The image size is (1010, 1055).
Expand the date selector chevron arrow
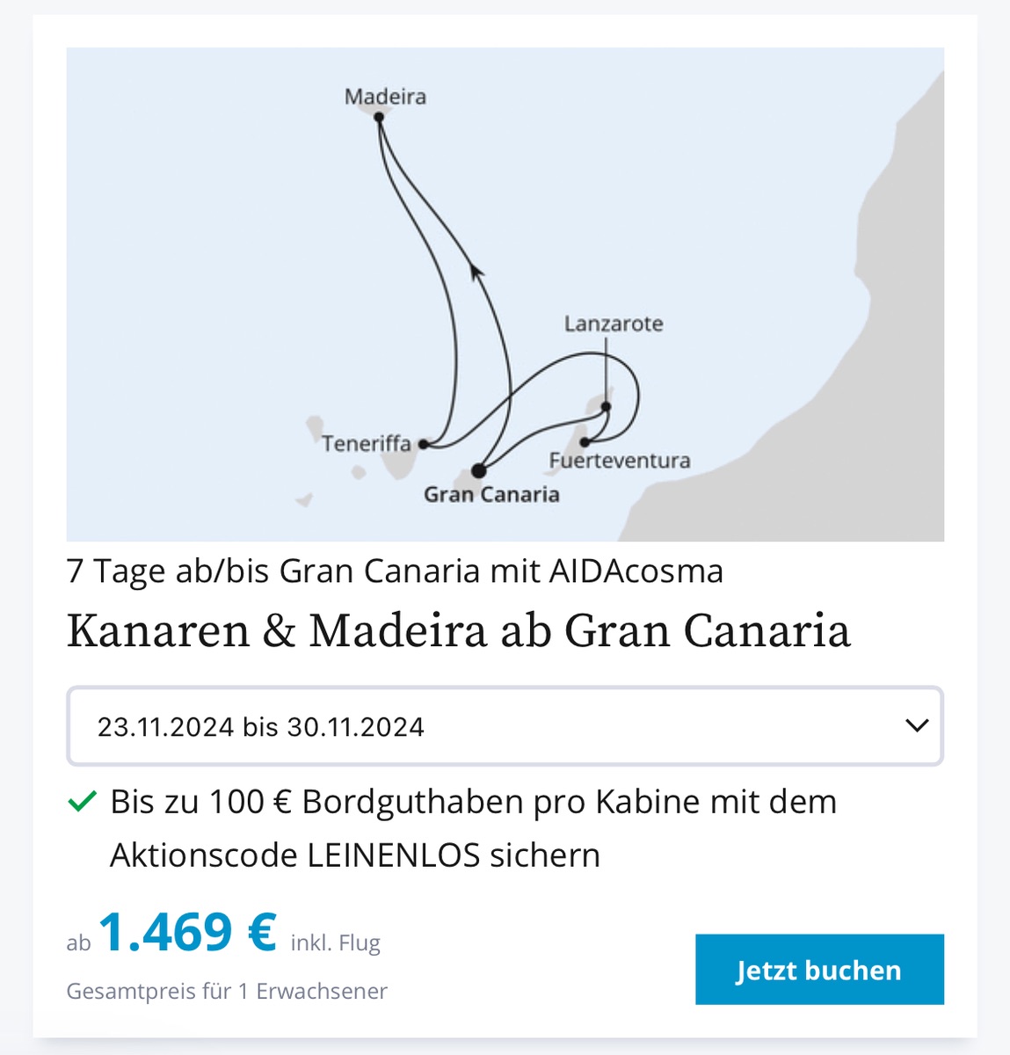pyautogui.click(x=917, y=726)
